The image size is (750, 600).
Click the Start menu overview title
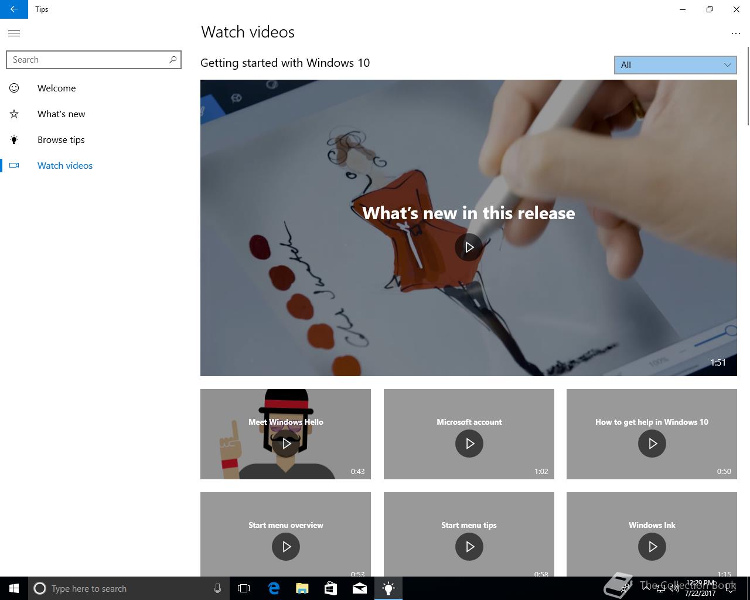tap(286, 525)
